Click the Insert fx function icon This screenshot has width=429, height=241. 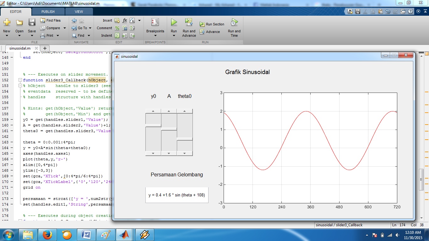125,20
